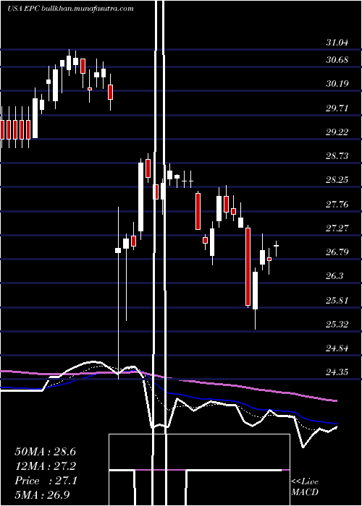Click the 30.68 price label
Image resolution: width=362 pixels, height=506 pixels.
pyautogui.click(x=337, y=60)
